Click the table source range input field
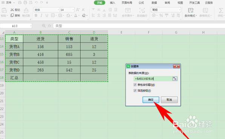 pyautogui.click(x=153, y=79)
